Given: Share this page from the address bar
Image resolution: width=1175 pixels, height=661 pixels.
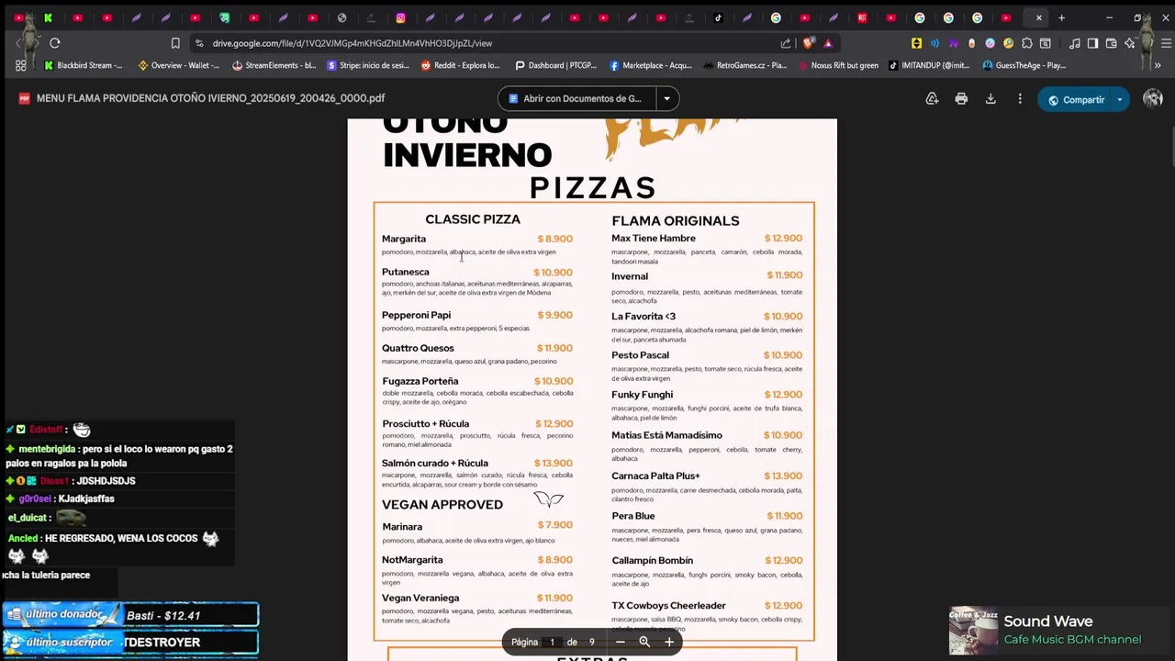Looking at the screenshot, I should tap(786, 43).
